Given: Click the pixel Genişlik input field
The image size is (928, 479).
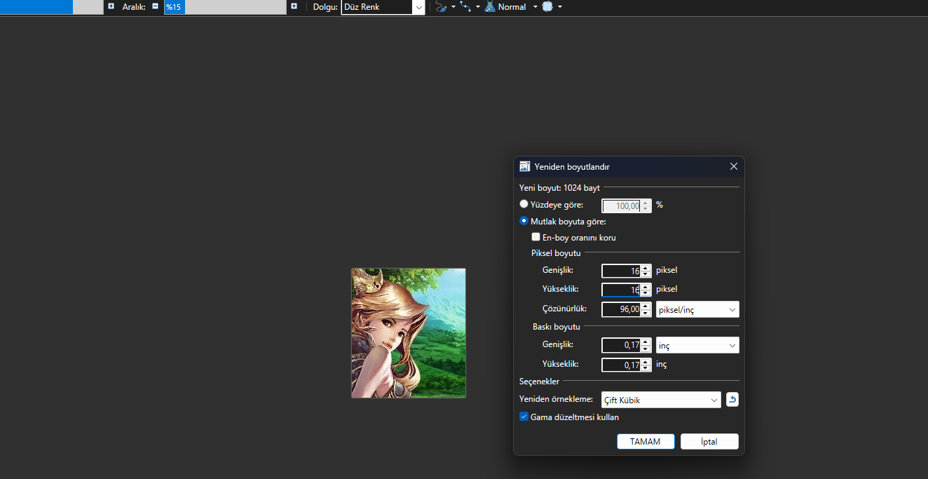Looking at the screenshot, I should coord(621,271).
